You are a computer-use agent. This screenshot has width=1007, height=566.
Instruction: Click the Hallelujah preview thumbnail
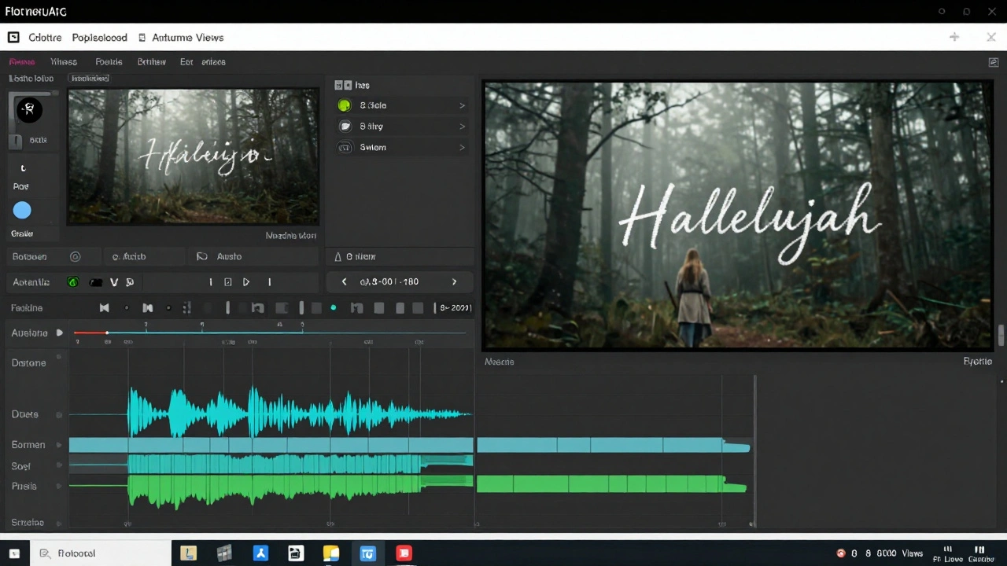pos(193,156)
